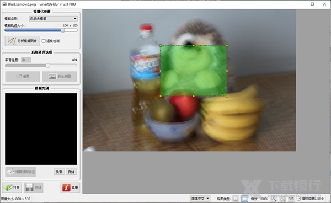Click the top-left handle of green selection

[x=161, y=45]
